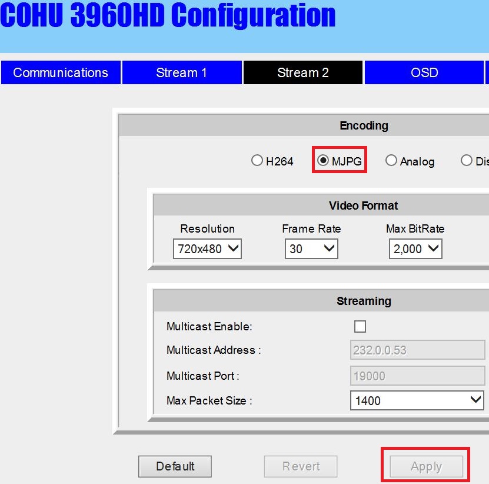Select Analog encoding radio button
This screenshot has width=489, height=484.
tap(391, 160)
